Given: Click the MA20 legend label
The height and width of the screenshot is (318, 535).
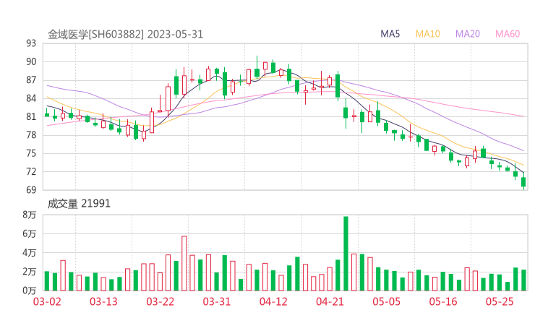Looking at the screenshot, I should 468,34.
